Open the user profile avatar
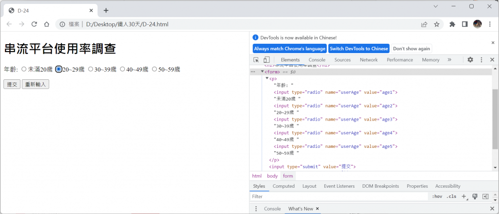This screenshot has height=214, width=499. 478,24
